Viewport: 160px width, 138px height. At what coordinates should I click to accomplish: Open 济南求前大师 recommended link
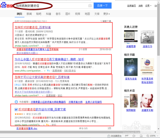pyautogui.click(x=76, y=102)
